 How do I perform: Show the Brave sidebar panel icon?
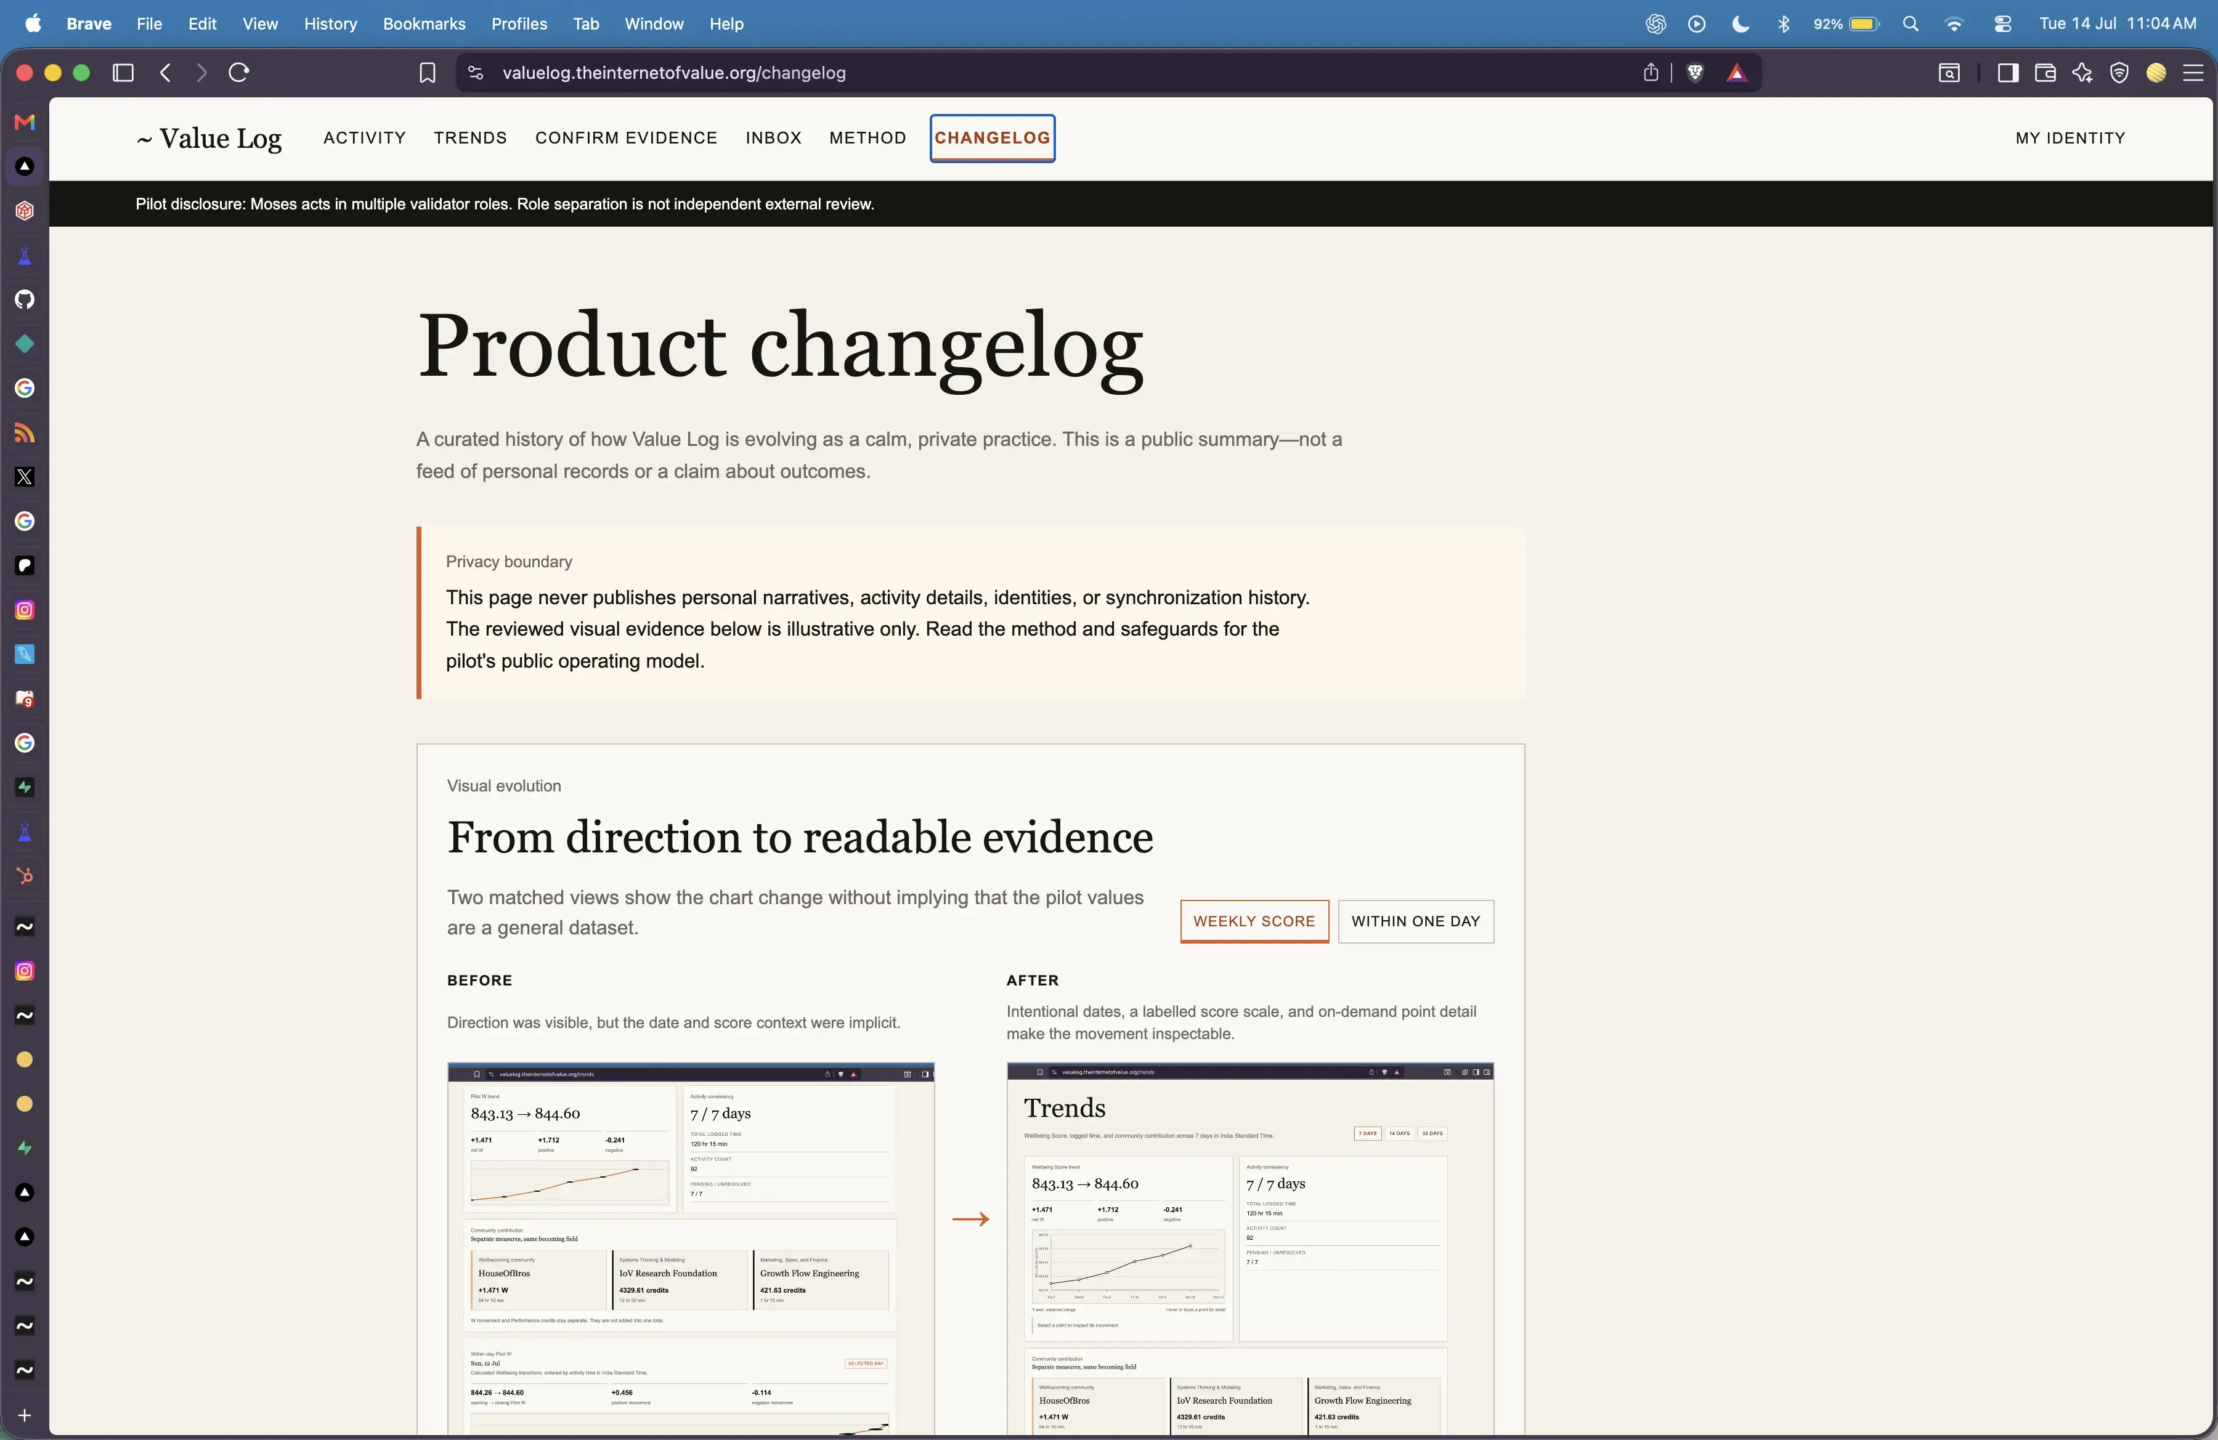(x=2009, y=73)
